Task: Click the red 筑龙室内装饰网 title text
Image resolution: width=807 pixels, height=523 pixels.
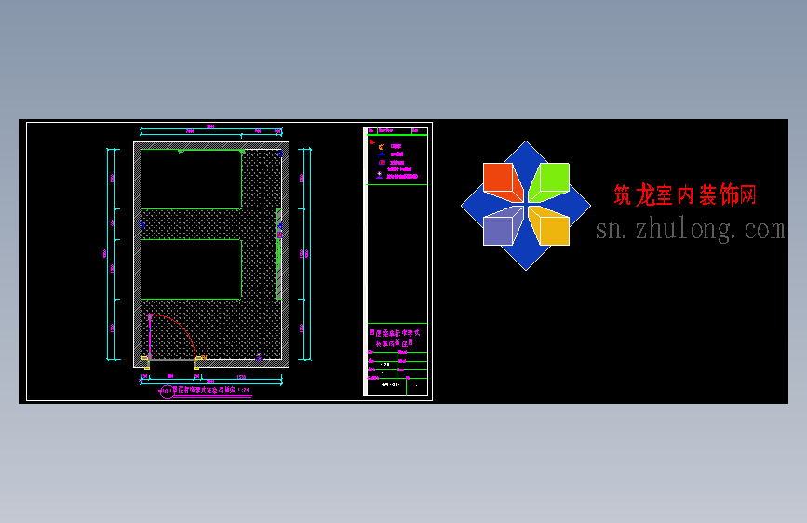Action: 685,195
